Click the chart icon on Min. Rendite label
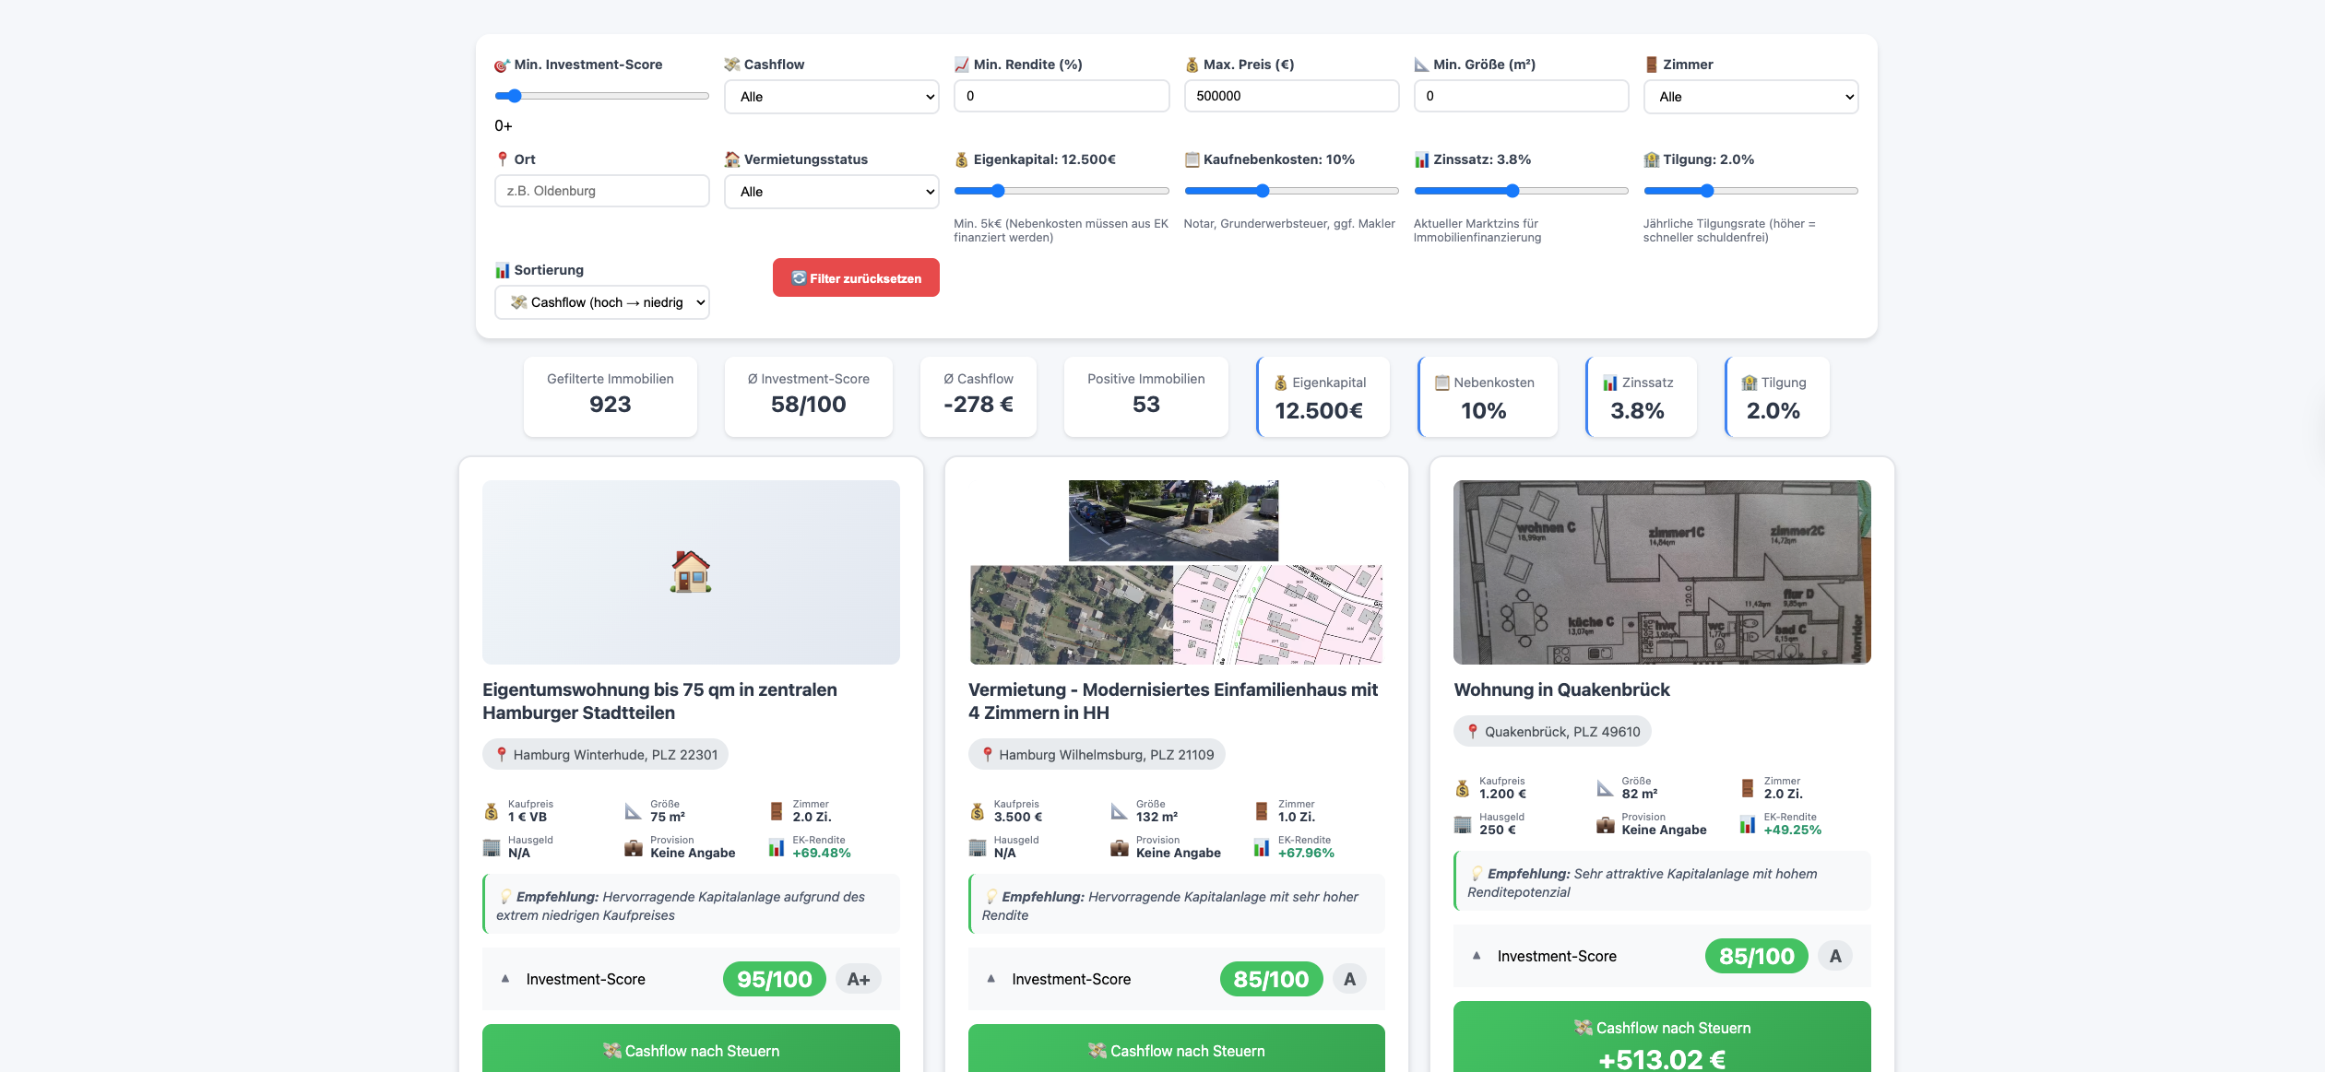Viewport: 2325px width, 1072px height. coord(960,64)
